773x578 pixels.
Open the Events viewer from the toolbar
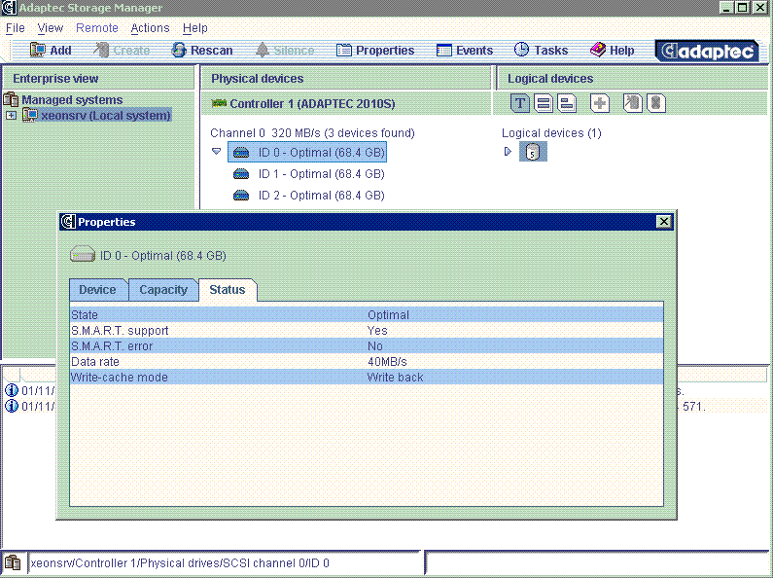coord(465,51)
